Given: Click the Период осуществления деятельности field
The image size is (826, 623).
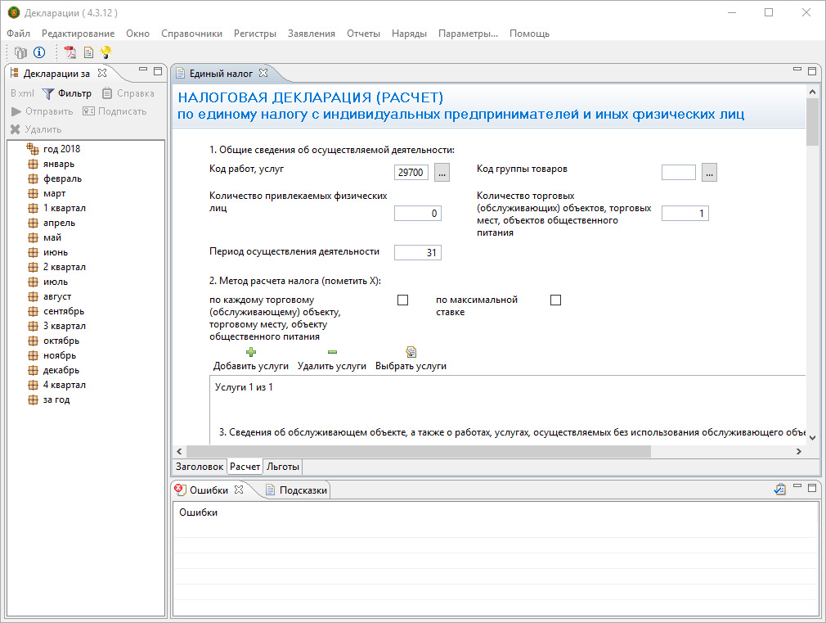Looking at the screenshot, I should click(x=418, y=253).
